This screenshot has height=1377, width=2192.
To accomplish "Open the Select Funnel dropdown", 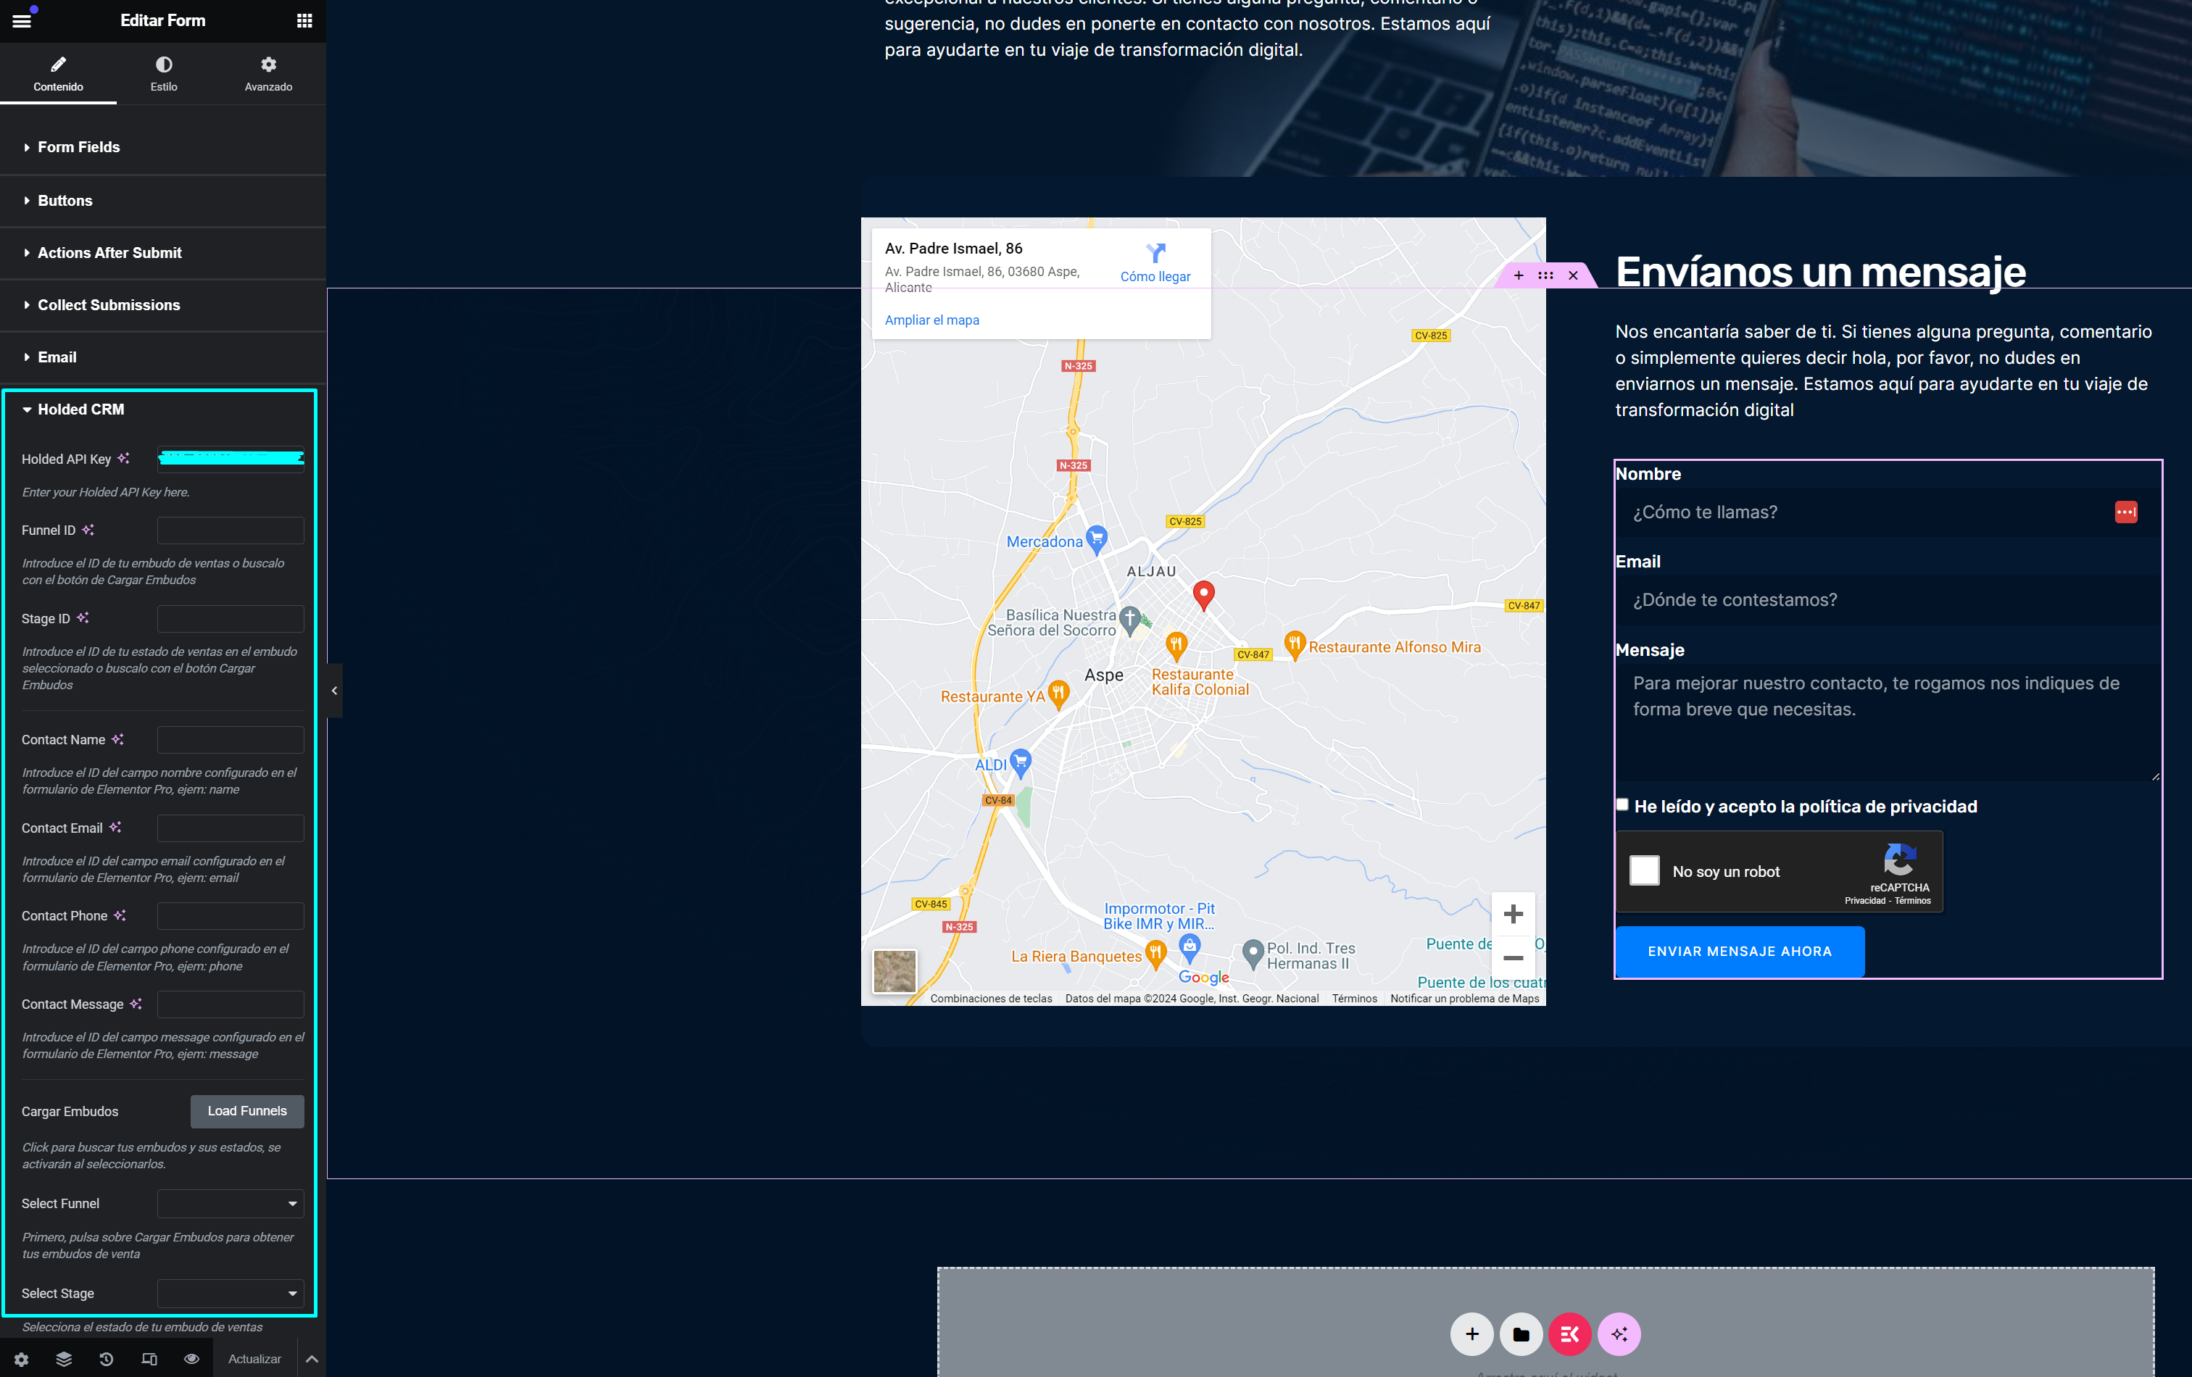I will point(231,1203).
